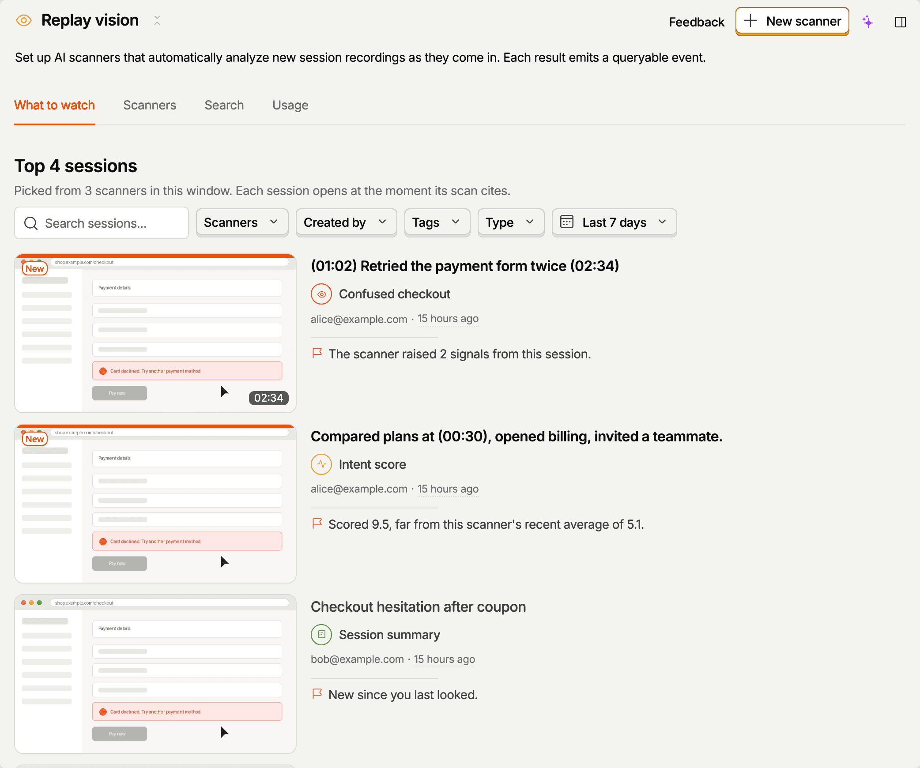Focus the Search sessions input field
This screenshot has height=768, width=920.
tap(102, 223)
